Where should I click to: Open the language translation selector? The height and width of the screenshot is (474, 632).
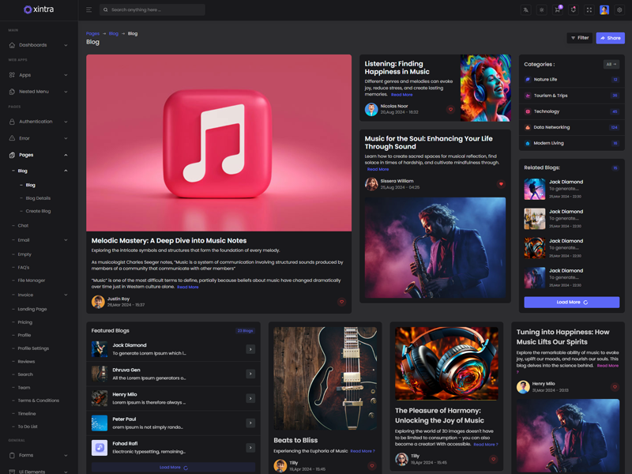(x=525, y=10)
